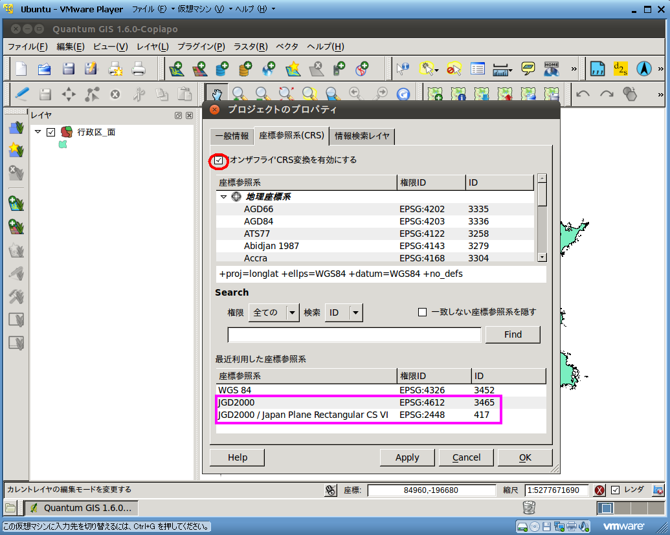Collapse the 地理座標系 category
The width and height of the screenshot is (670, 535).
[223, 197]
